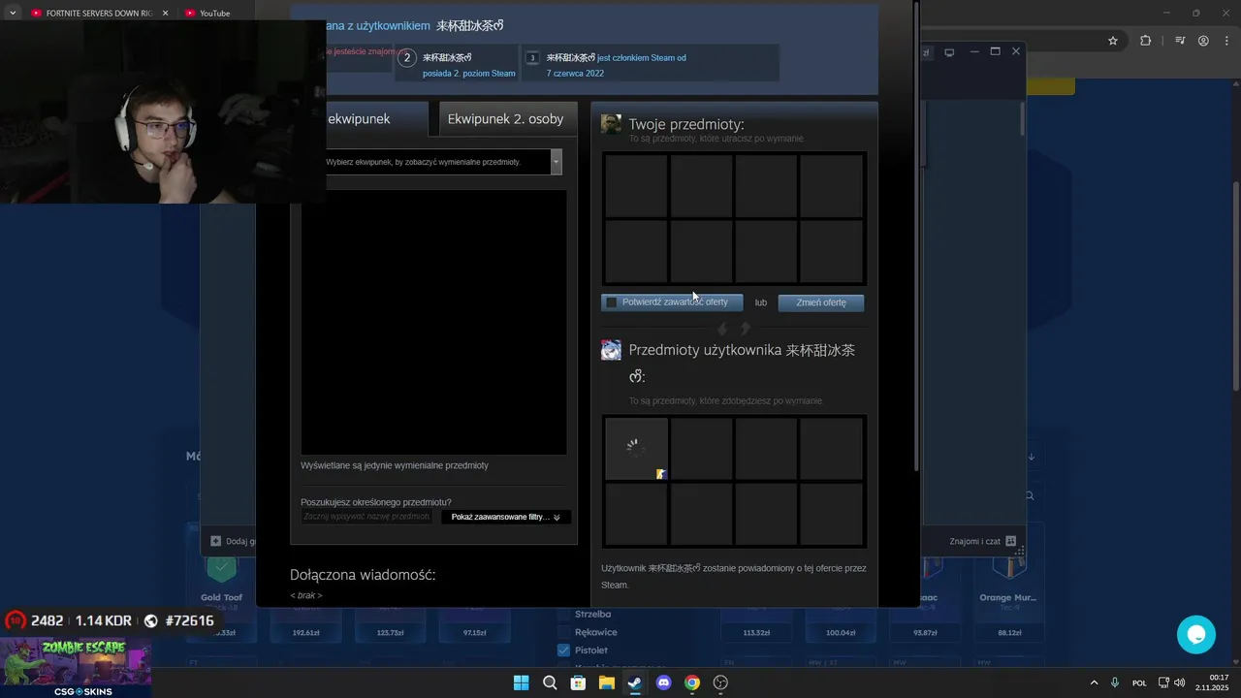1241x698 pixels.
Task: Click the 88.12zł price
Action: (x=1009, y=633)
